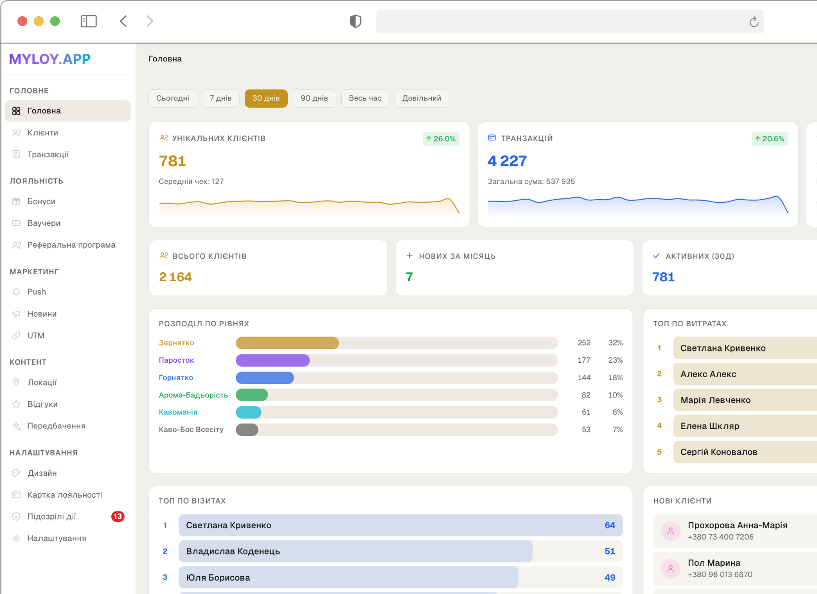Open Клієнти in the sidebar menu
Screen dimensions: 817x594
coord(43,133)
